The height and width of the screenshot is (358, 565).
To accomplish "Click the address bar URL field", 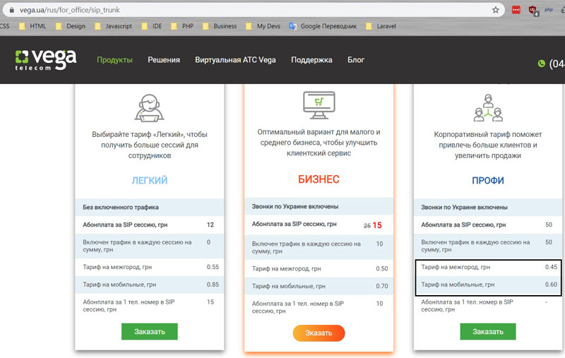I will [252, 10].
